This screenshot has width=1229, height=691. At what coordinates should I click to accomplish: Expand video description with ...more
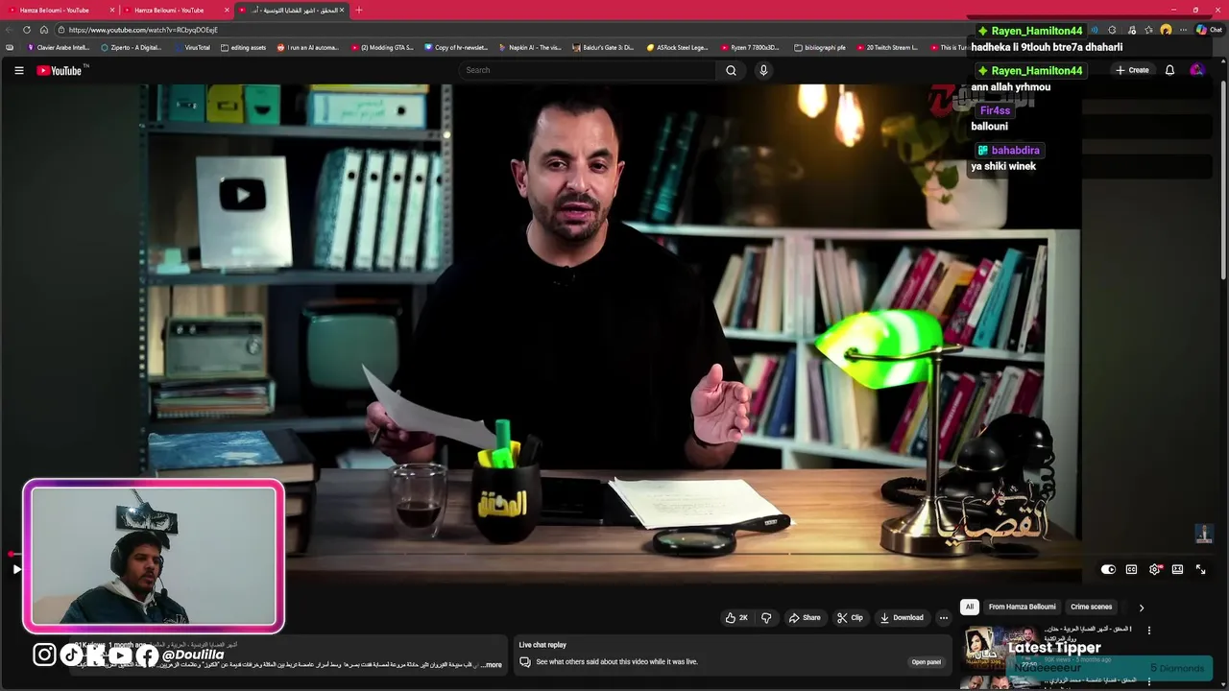click(493, 665)
